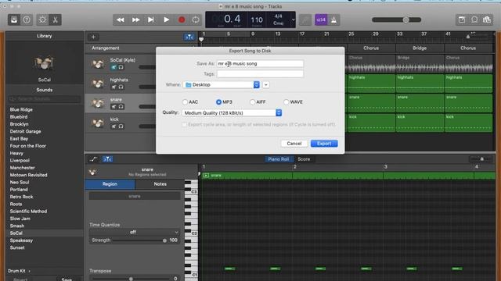Select the Notes tab in editor
501x281 pixels.
coord(160,184)
